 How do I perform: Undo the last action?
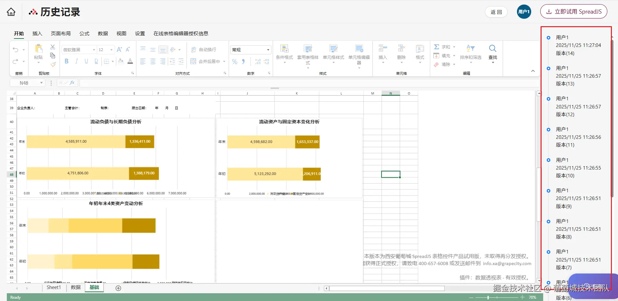coord(16,50)
